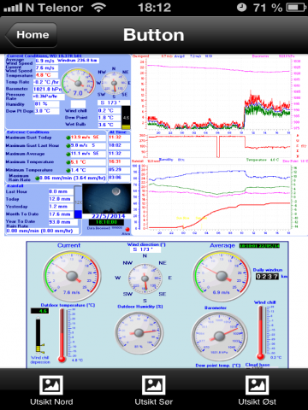This screenshot has width=308, height=410.
Task: Tap the Maximum Gust Today green indicator
Action: pos(68,138)
